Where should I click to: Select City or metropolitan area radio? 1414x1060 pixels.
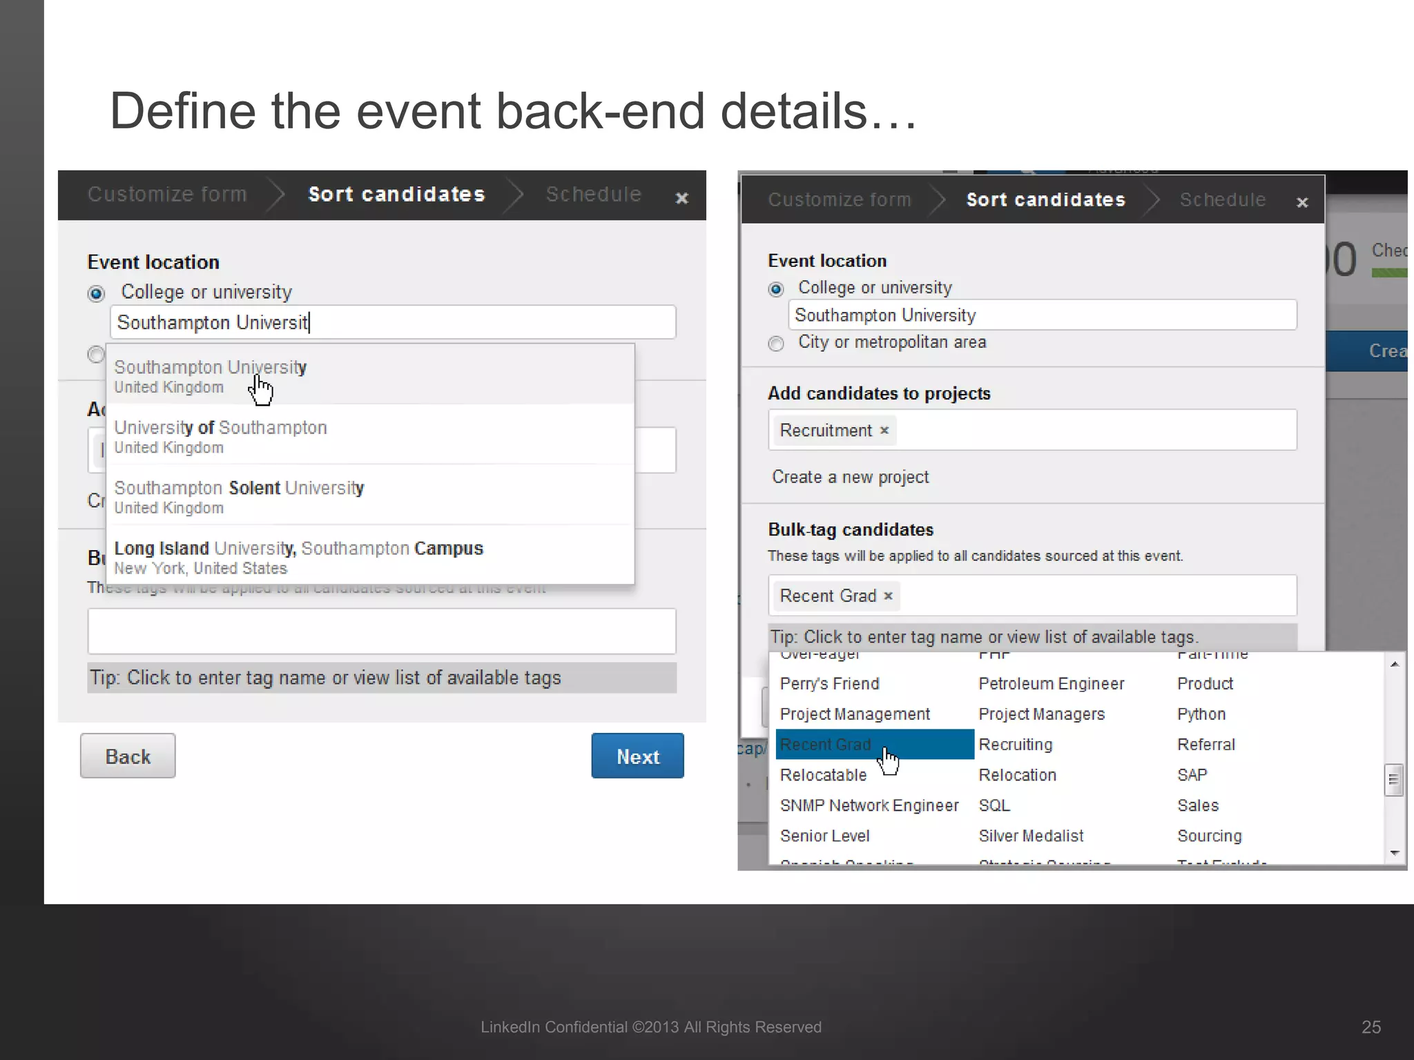(776, 343)
